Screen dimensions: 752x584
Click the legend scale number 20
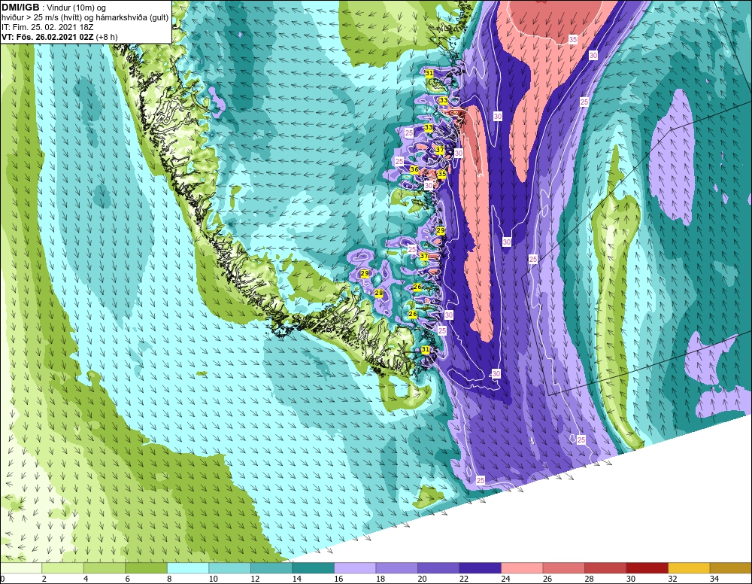click(422, 579)
